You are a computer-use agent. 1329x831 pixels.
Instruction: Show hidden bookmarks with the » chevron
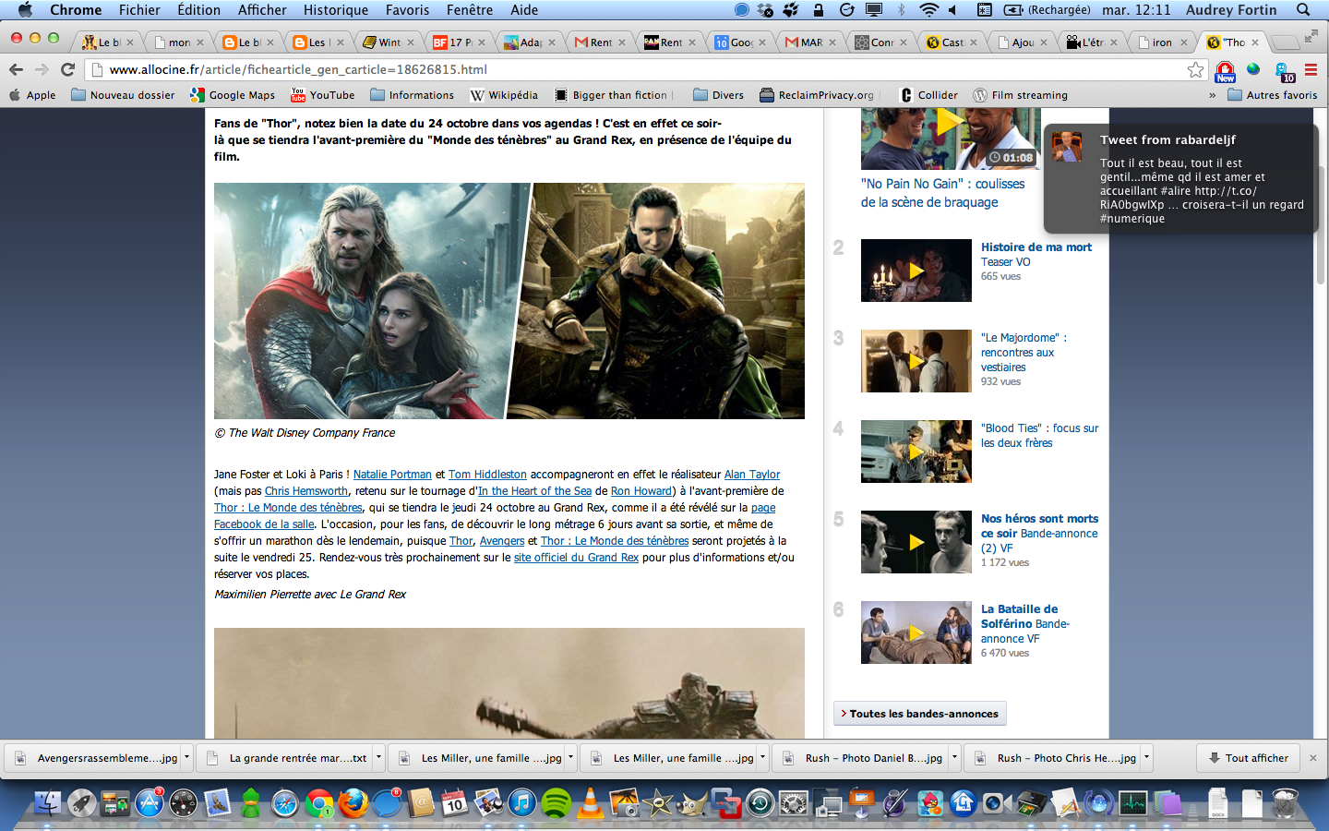pyautogui.click(x=1212, y=95)
